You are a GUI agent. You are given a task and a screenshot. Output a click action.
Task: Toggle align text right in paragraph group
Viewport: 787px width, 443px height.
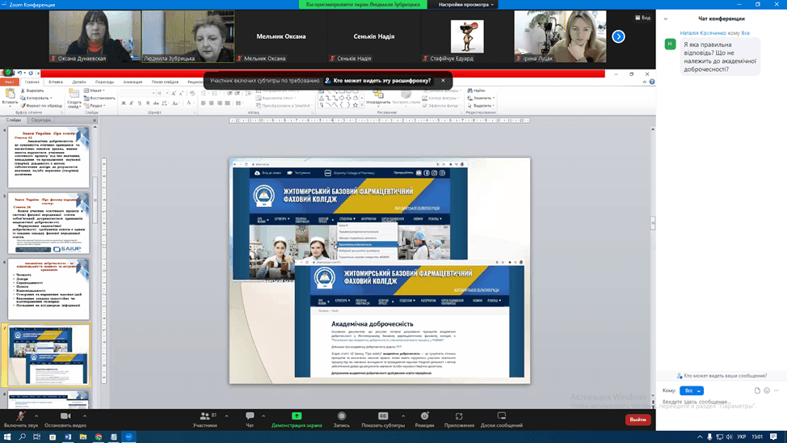click(219, 103)
